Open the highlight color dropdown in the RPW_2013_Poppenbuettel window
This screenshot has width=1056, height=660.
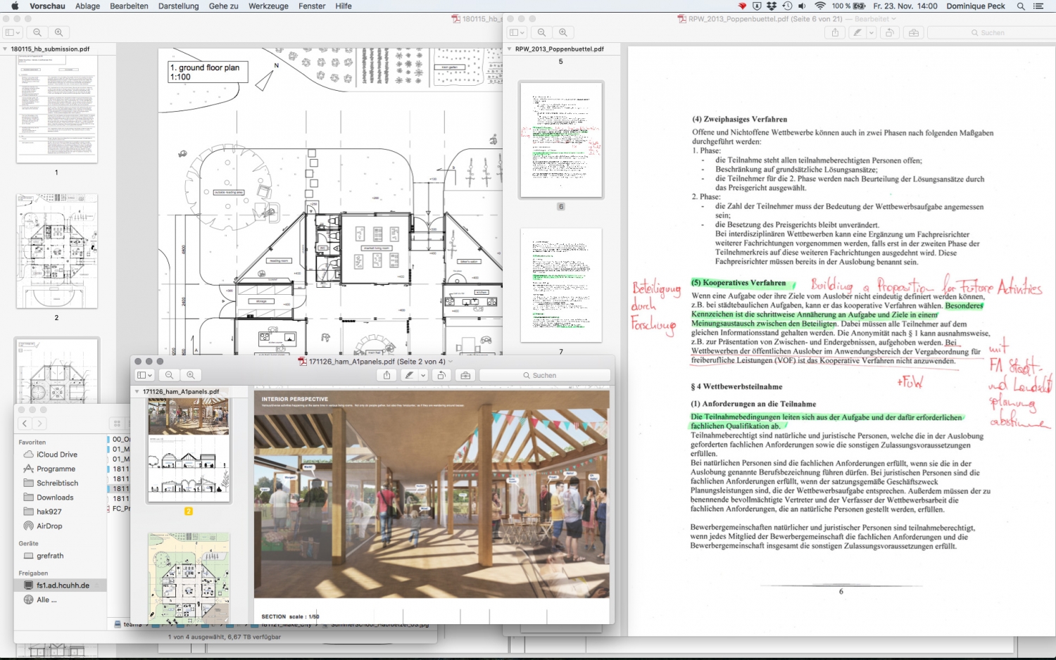pyautogui.click(x=872, y=32)
